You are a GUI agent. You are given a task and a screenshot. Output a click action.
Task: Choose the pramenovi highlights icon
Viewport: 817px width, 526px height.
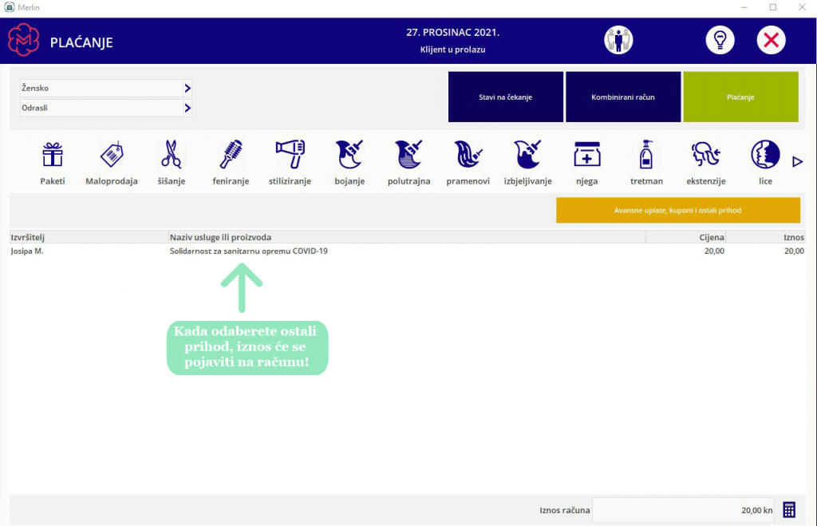point(468,154)
